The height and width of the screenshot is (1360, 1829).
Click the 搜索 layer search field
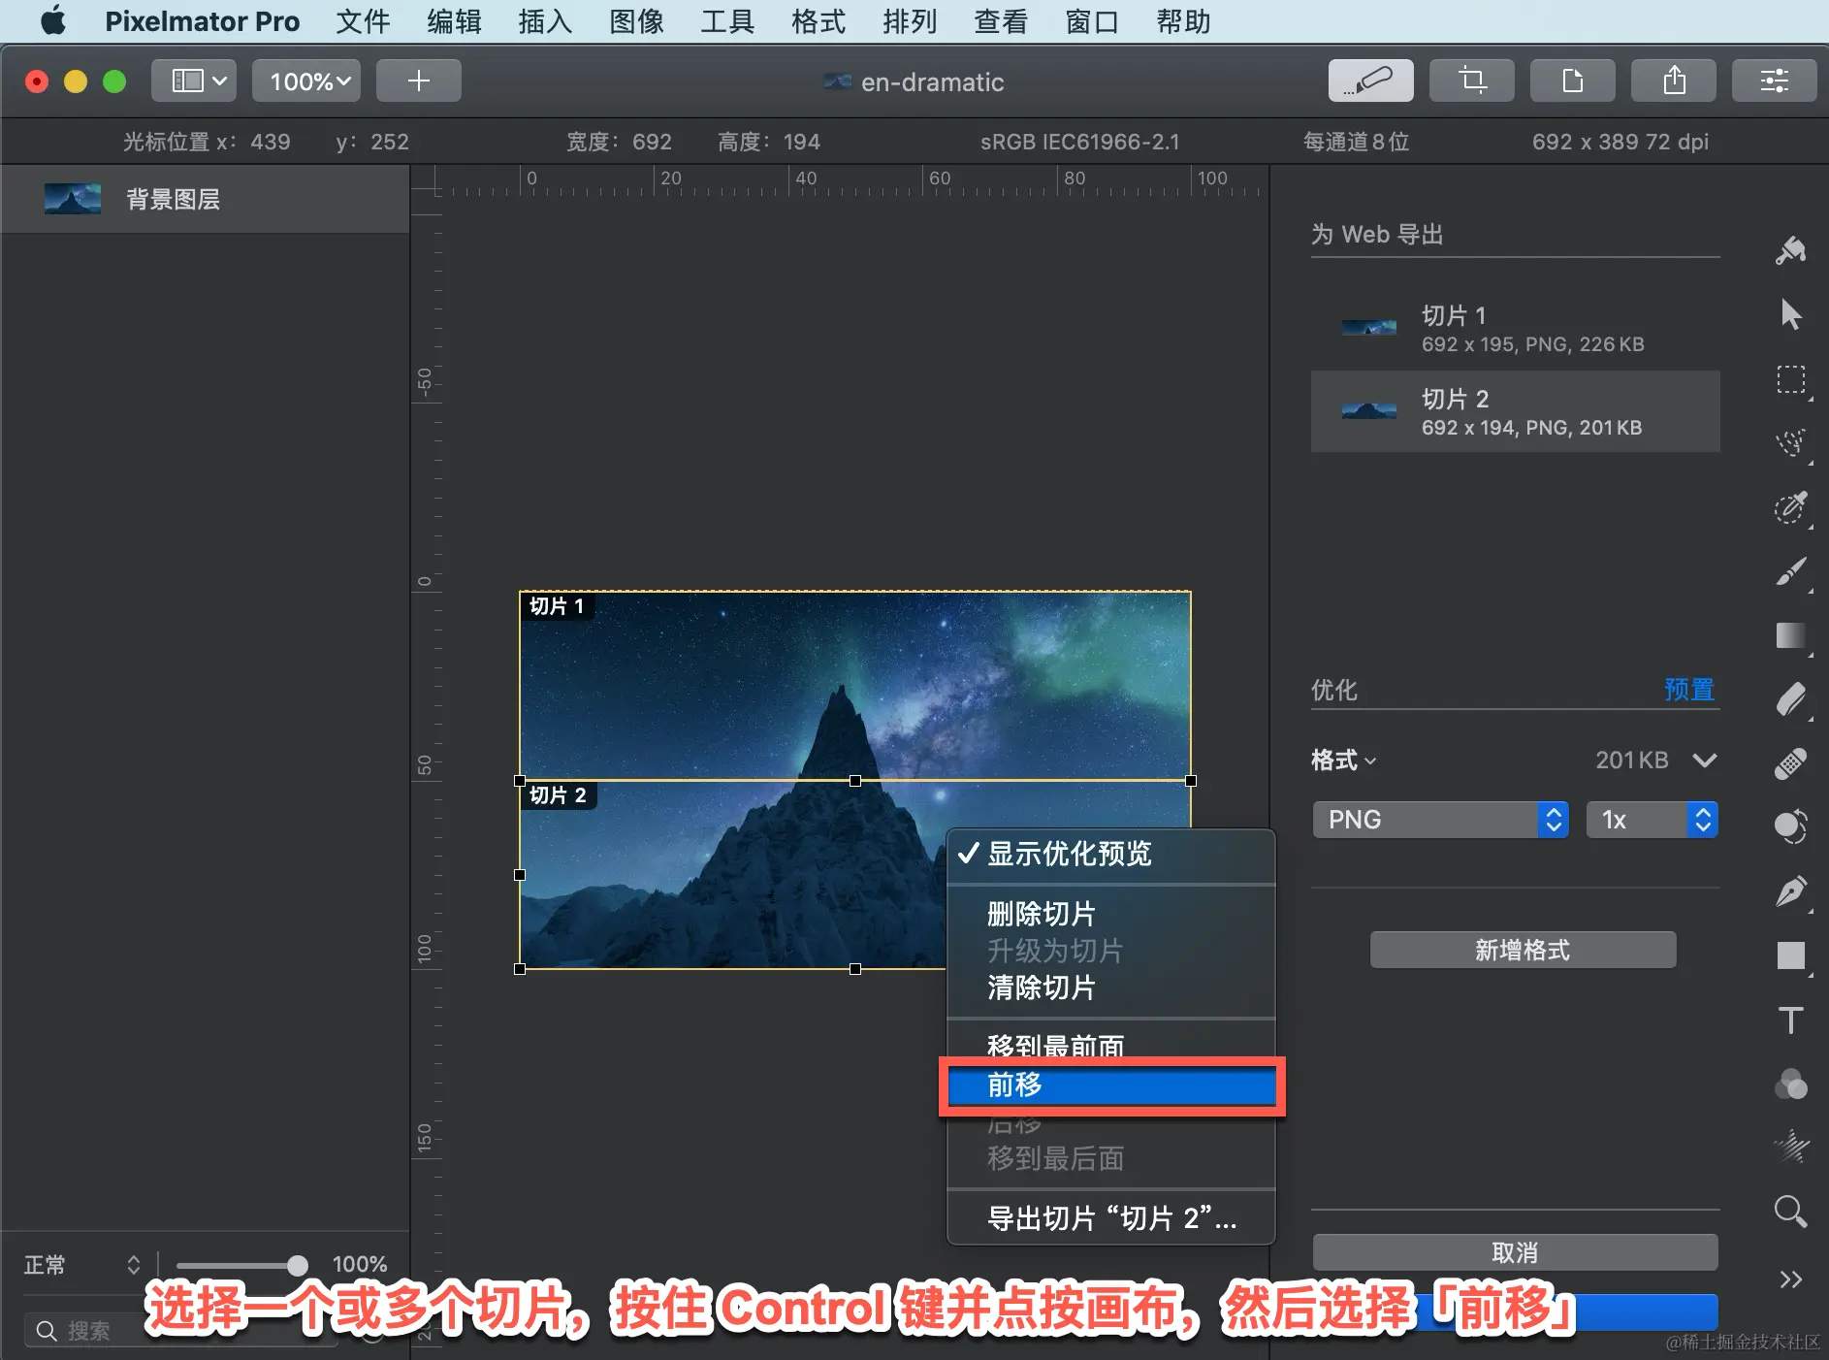182,1330
